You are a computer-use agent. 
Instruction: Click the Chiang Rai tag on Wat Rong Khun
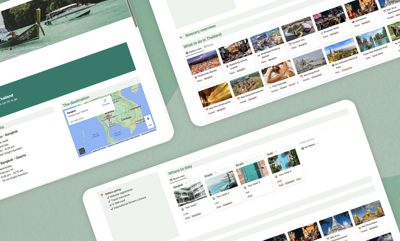(x=316, y=76)
